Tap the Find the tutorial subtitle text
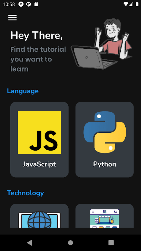This screenshot has width=141, height=251. pos(38,59)
